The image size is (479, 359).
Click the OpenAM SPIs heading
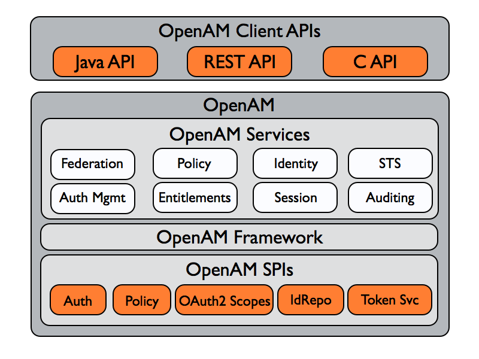[x=239, y=270]
